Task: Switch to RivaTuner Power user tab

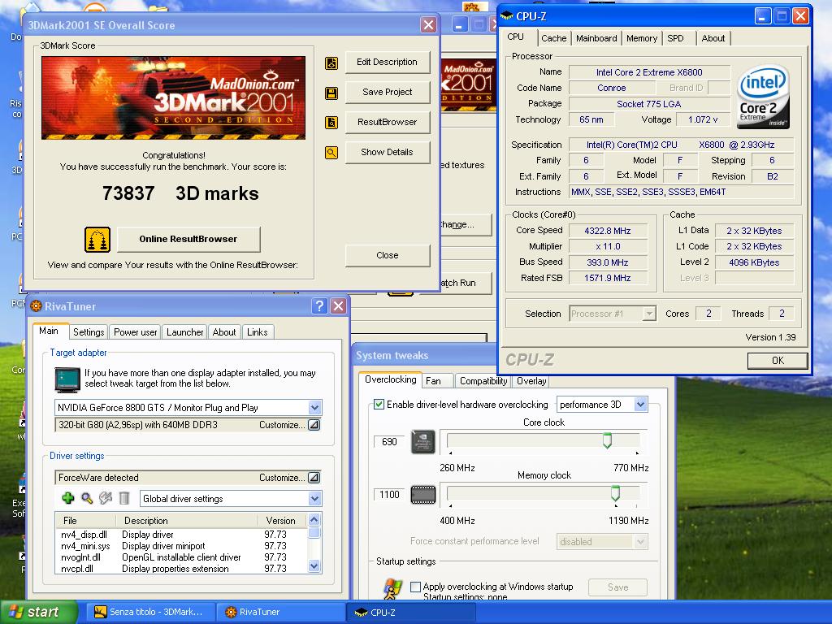Action: pyautogui.click(x=136, y=332)
